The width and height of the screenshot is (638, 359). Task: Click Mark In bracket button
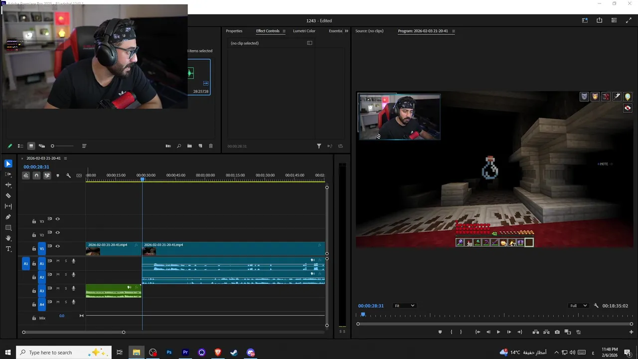click(x=452, y=332)
